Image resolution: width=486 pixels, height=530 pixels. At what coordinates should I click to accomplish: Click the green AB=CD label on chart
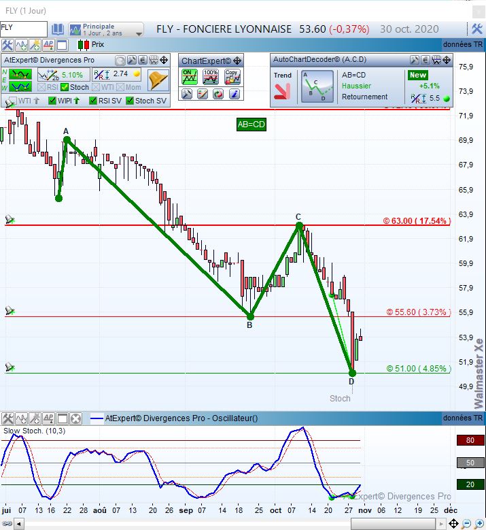251,125
